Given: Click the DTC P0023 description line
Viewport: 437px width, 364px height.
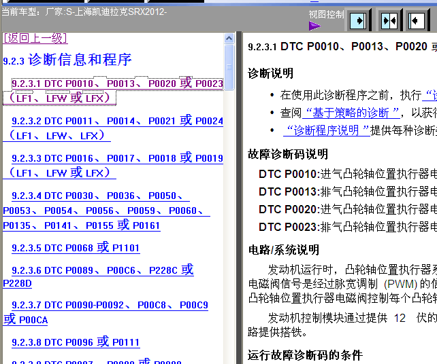Looking at the screenshot, I should click(x=348, y=227).
